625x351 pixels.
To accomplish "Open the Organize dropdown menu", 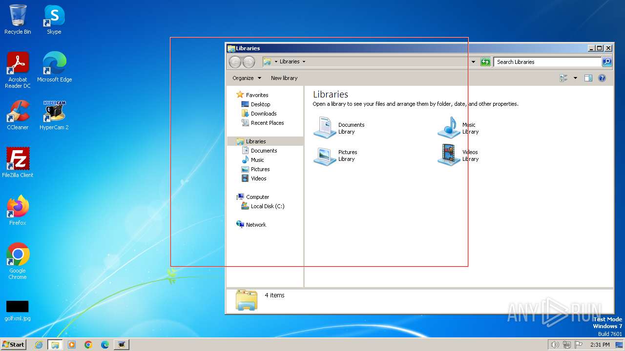I will click(247, 78).
